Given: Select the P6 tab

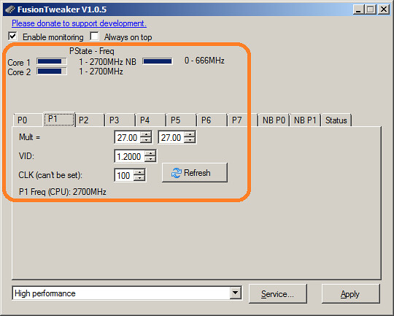Looking at the screenshot, I should click(x=212, y=120).
